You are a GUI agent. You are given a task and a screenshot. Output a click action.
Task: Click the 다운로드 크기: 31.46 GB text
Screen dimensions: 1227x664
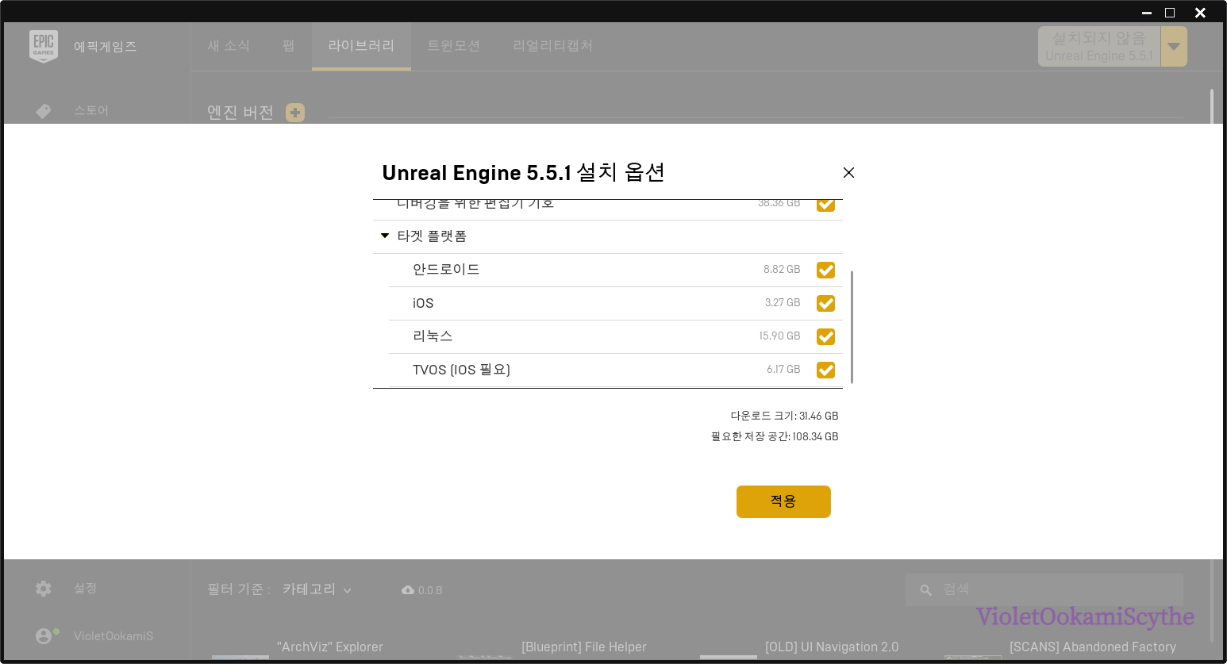tap(784, 416)
